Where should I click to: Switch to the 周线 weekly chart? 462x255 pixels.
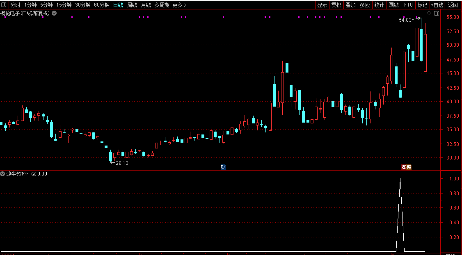pyautogui.click(x=132, y=5)
